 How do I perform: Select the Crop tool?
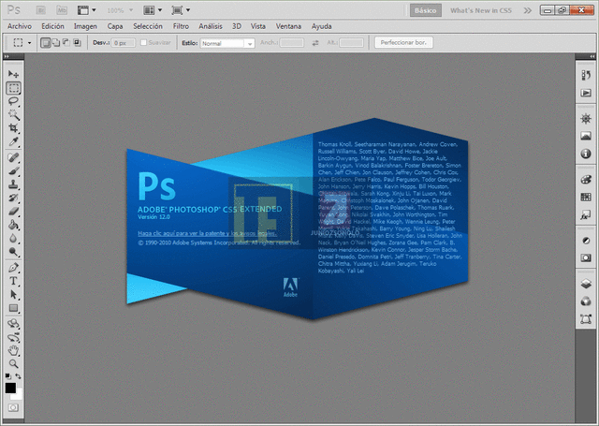pos(13,128)
